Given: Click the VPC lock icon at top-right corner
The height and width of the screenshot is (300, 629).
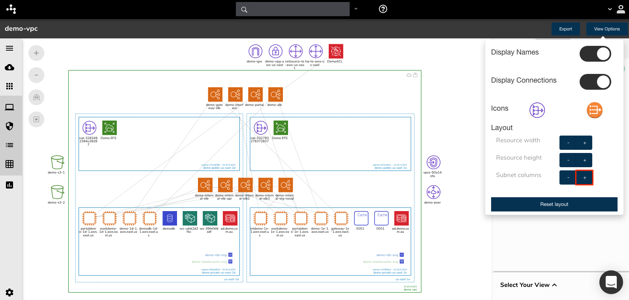Looking at the screenshot, I should 415,75.
